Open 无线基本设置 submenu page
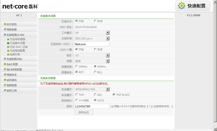The height and width of the screenshot is (131, 217). tap(17, 43)
